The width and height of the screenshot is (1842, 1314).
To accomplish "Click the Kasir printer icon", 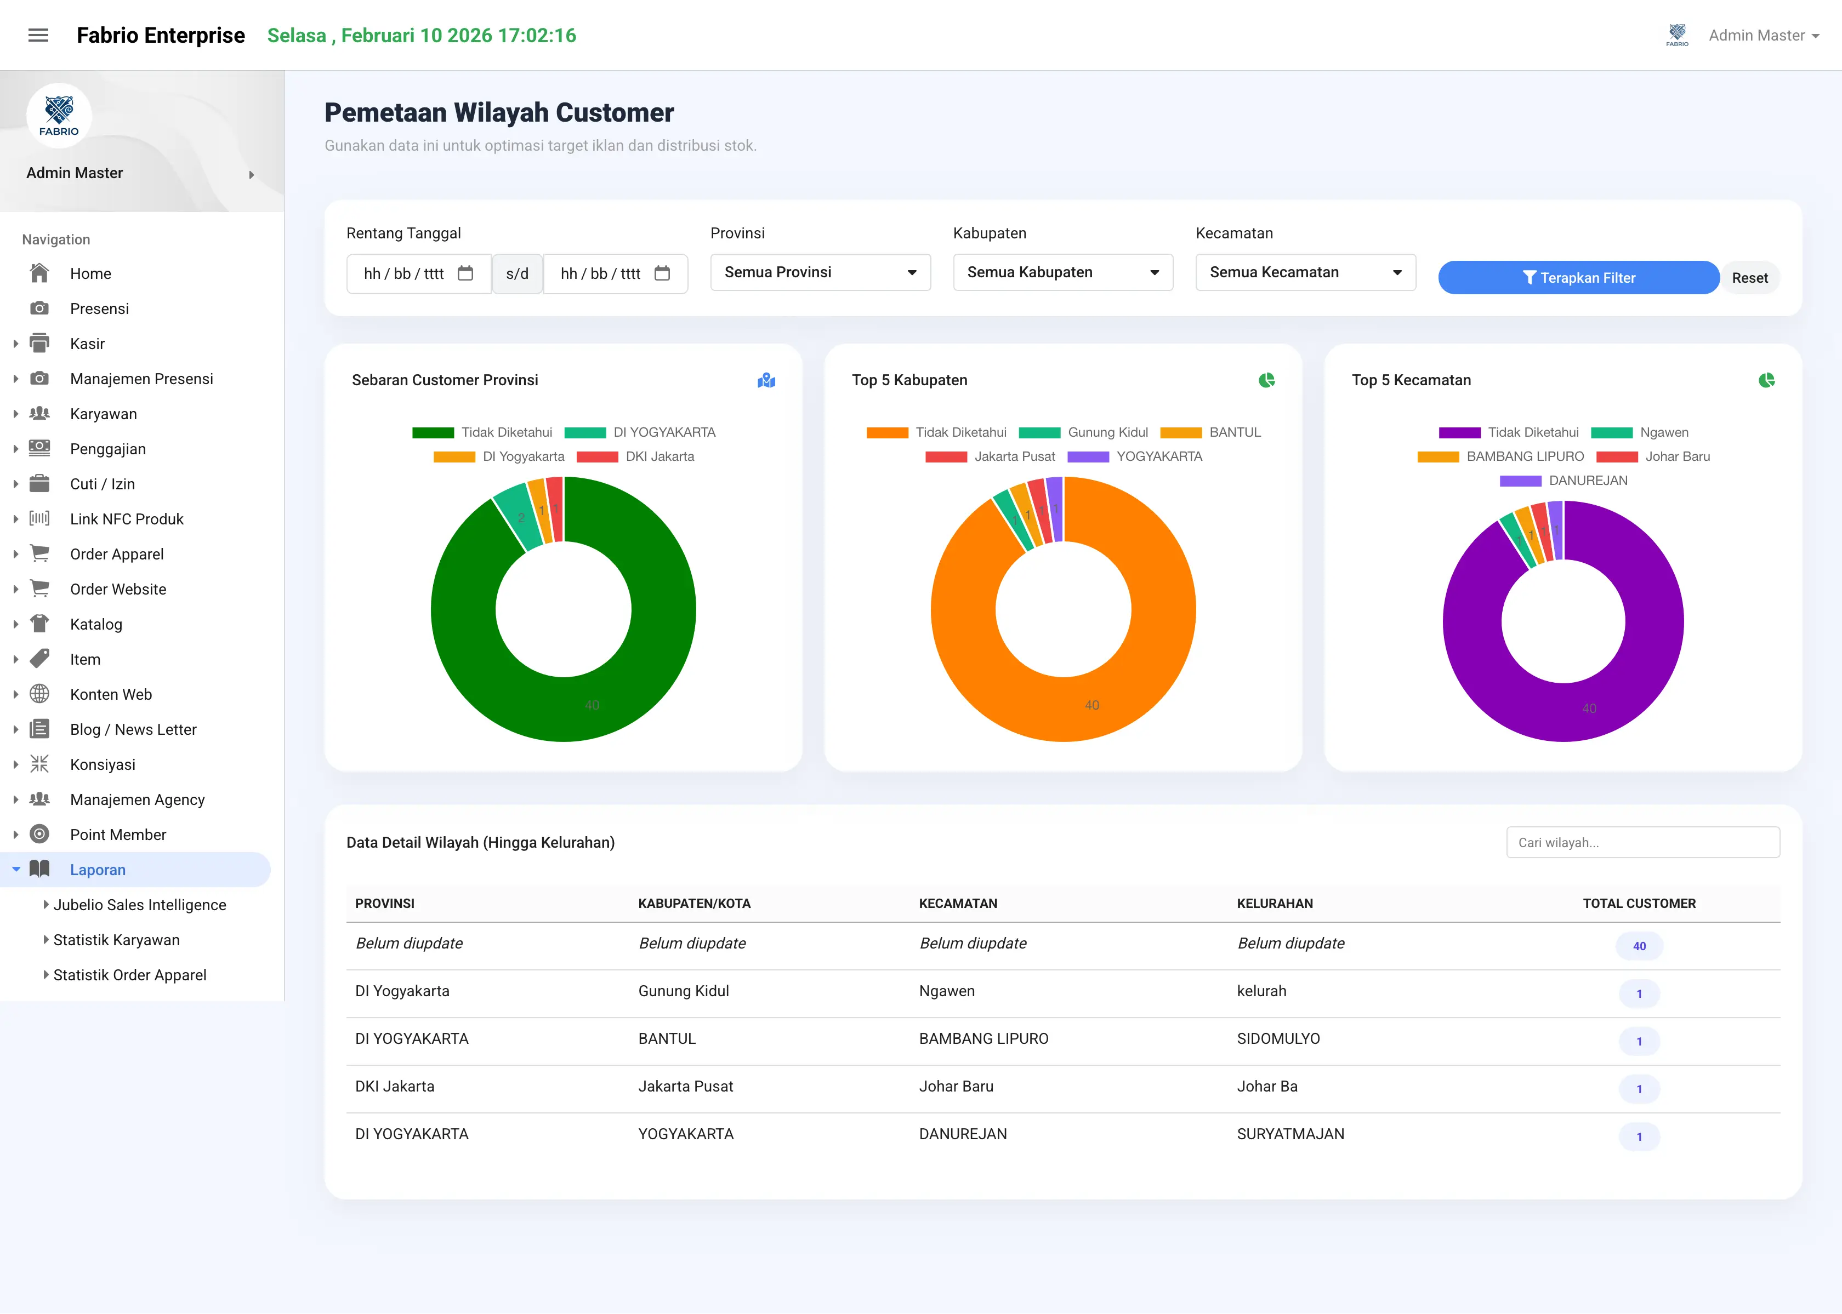I will tap(39, 343).
